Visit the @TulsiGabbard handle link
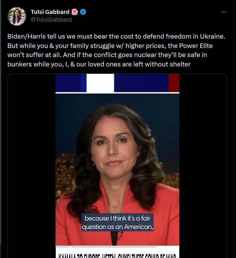236x258 pixels. (x=51, y=20)
